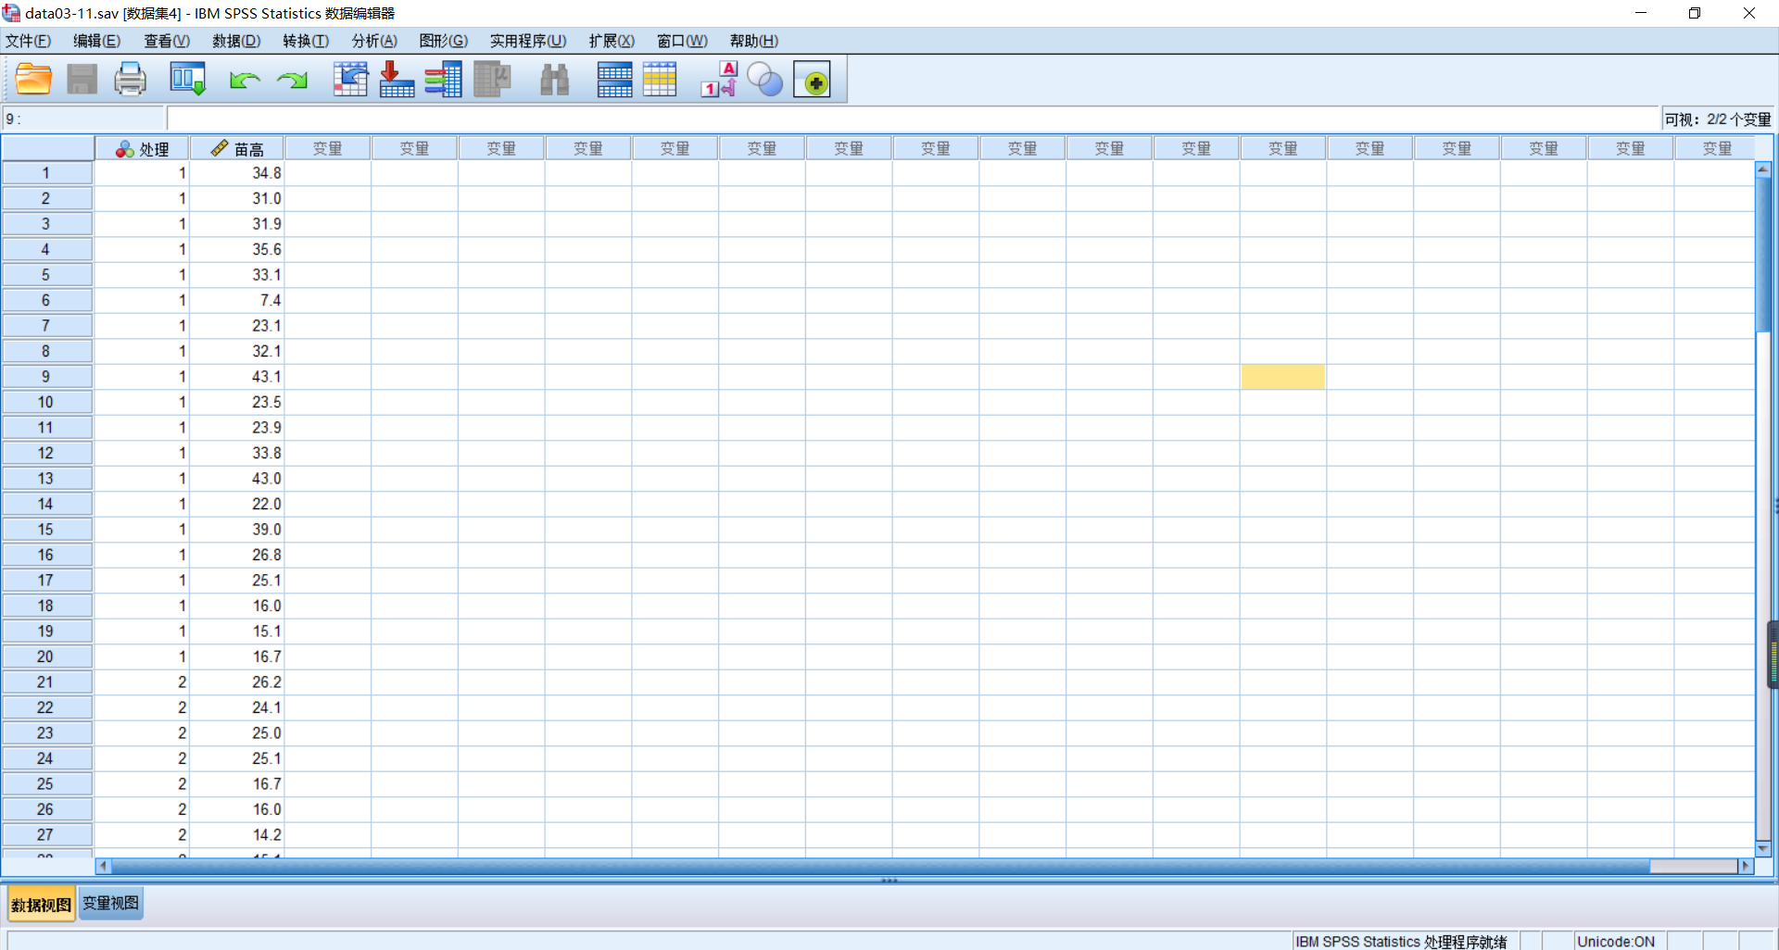Open the 数据(D) menu
This screenshot has height=950, width=1779.
[236, 41]
